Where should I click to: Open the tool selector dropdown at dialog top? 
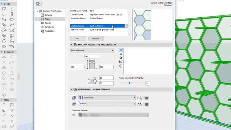tap(39, 4)
